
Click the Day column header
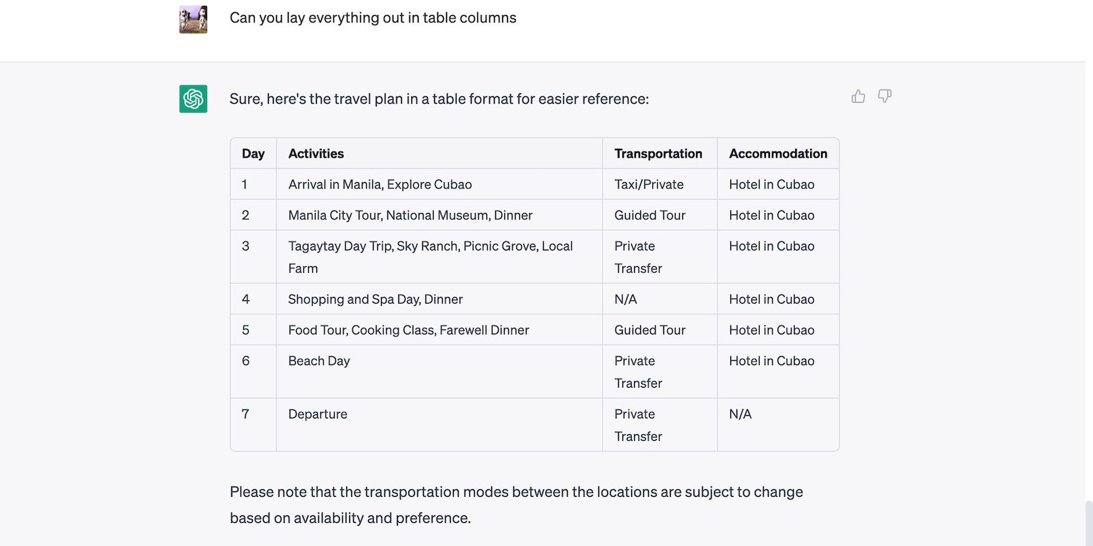(x=253, y=153)
